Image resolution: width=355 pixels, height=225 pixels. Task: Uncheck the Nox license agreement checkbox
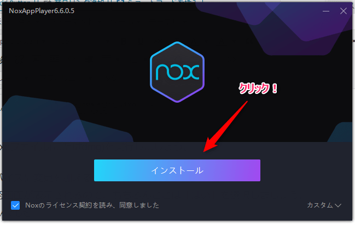15,205
